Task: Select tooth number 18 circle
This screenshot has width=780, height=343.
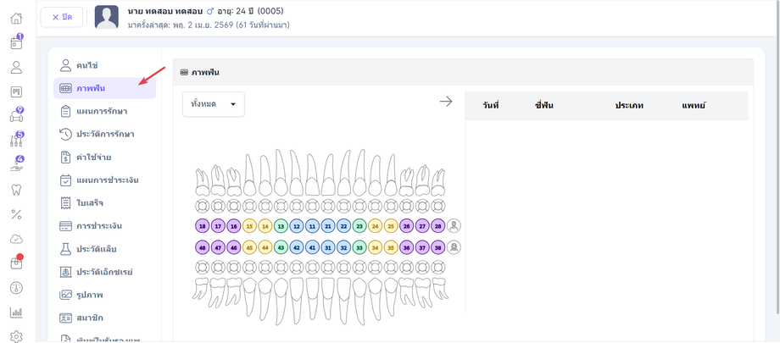Action: tap(202, 226)
